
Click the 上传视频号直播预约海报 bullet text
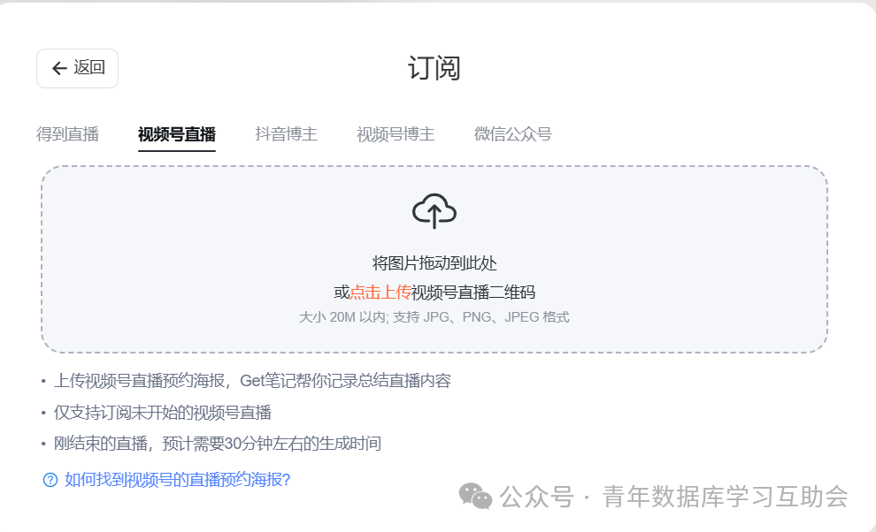(x=252, y=381)
